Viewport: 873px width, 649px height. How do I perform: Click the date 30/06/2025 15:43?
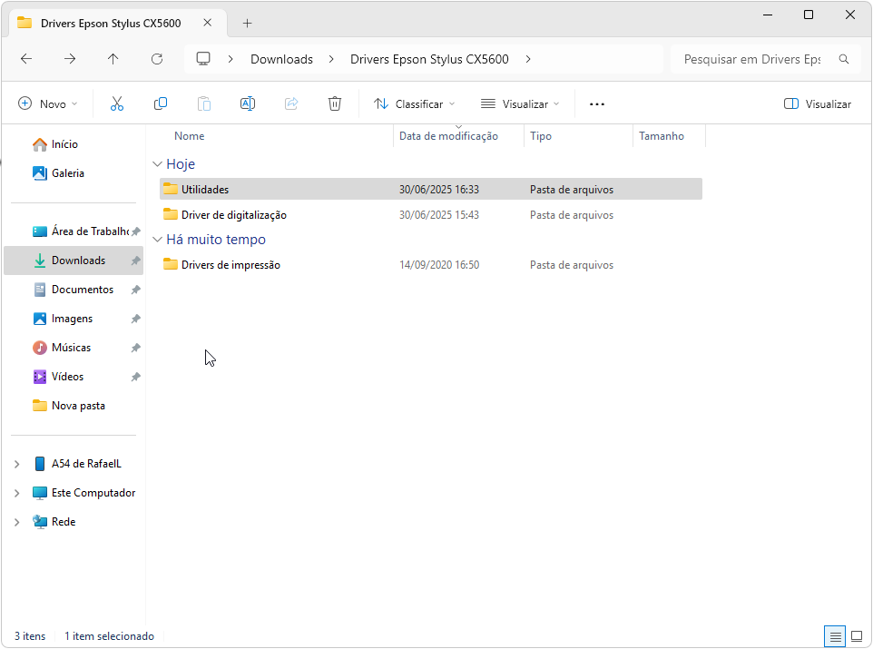(439, 215)
